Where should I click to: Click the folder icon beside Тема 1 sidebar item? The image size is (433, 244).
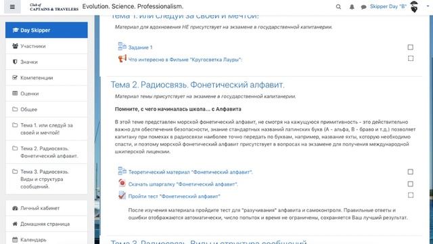pyautogui.click(x=15, y=125)
